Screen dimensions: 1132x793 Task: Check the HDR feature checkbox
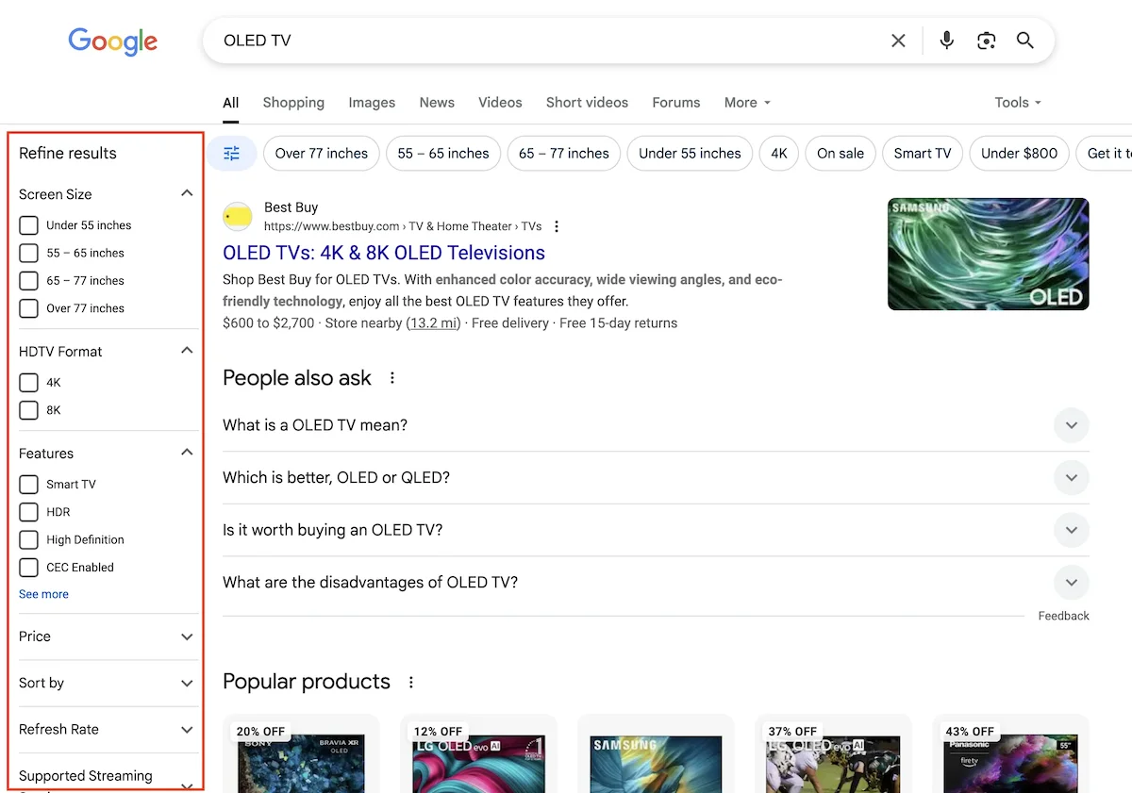coord(29,512)
